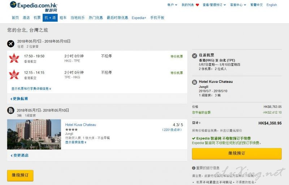Click 变更酒店 to change hotel
Viewport: 289px width, 185px height.
pyautogui.click(x=20, y=155)
